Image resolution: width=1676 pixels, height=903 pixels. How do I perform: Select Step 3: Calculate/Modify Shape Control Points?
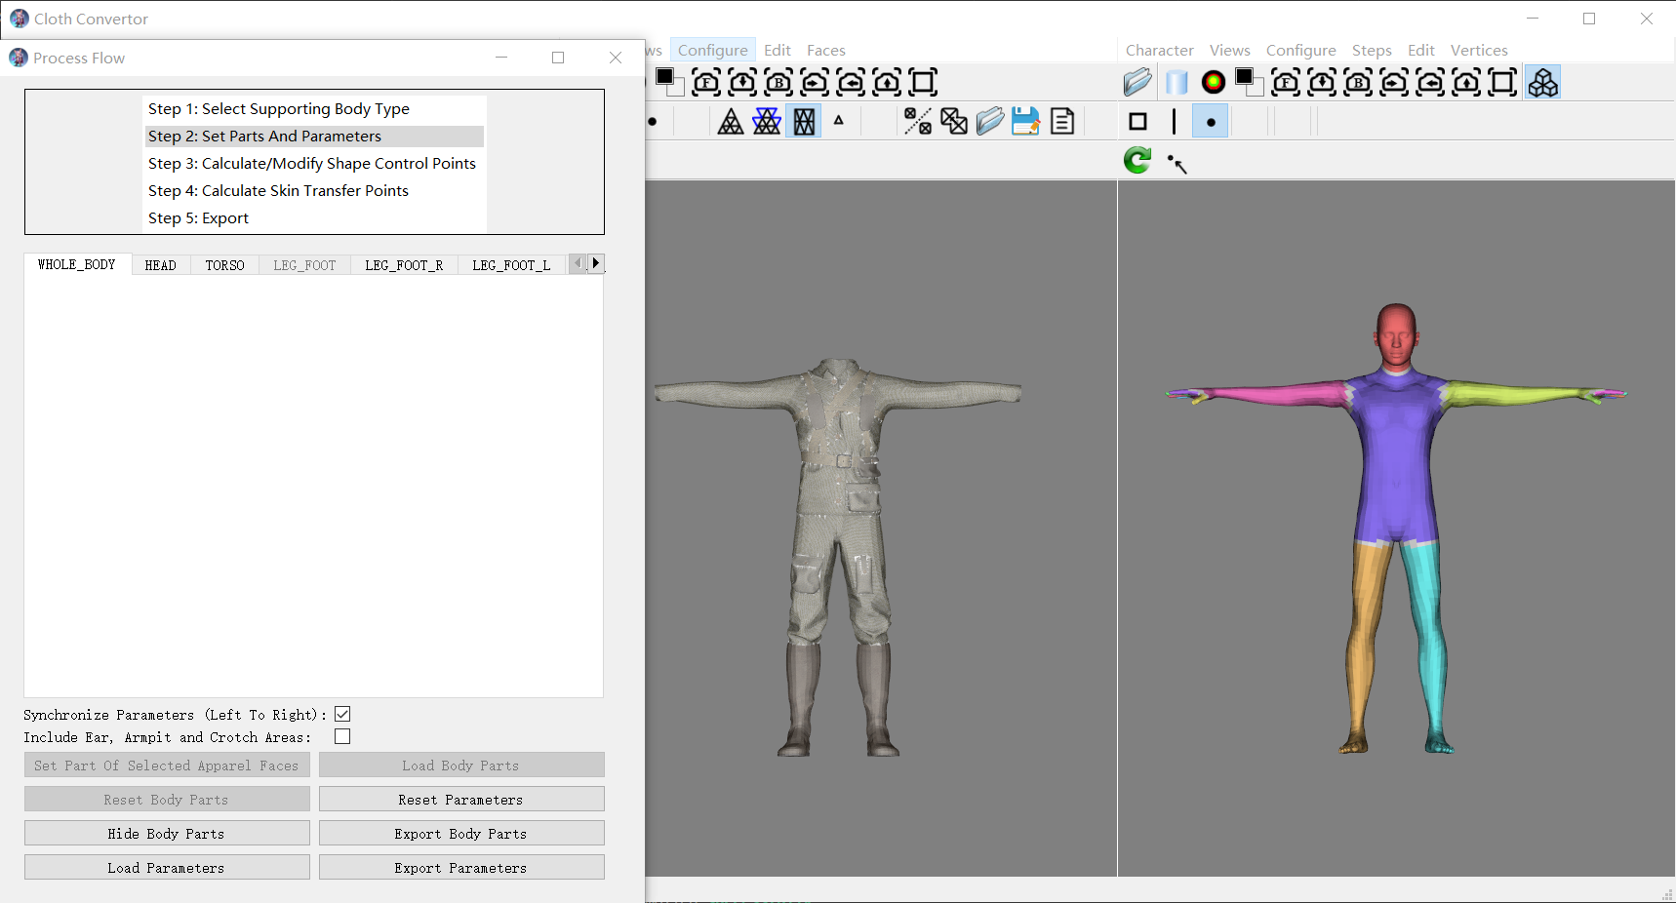[x=312, y=164]
